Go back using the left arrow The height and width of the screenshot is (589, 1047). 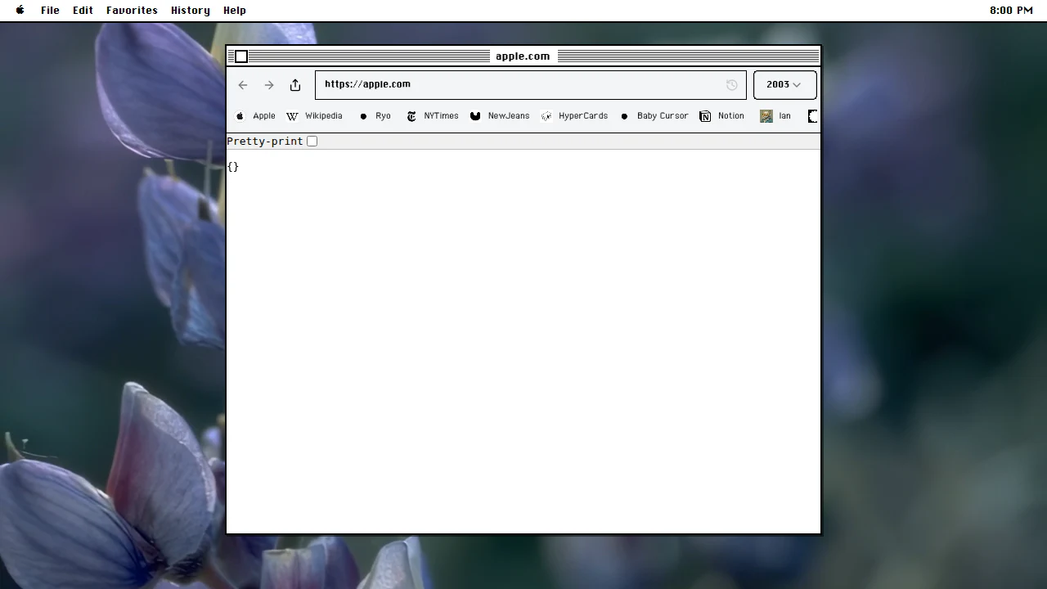(x=243, y=85)
